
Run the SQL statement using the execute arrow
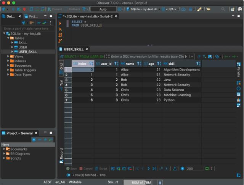click(60, 24)
